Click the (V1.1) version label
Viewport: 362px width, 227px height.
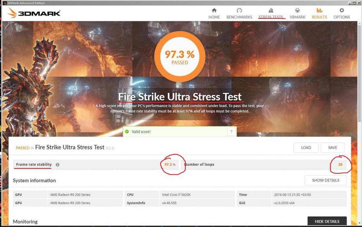(110, 148)
